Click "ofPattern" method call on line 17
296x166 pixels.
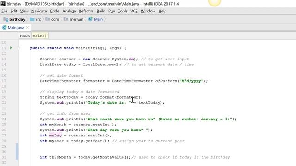(x=166, y=81)
